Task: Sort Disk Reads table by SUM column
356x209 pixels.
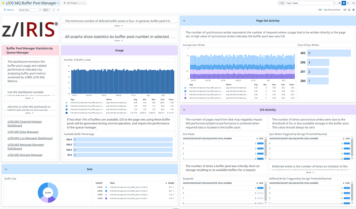Action: click(x=260, y=138)
